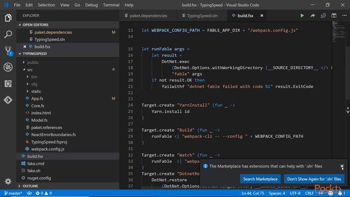Open the editor More Actions ellipsis
This screenshot has height=197, width=350.
(345, 16)
